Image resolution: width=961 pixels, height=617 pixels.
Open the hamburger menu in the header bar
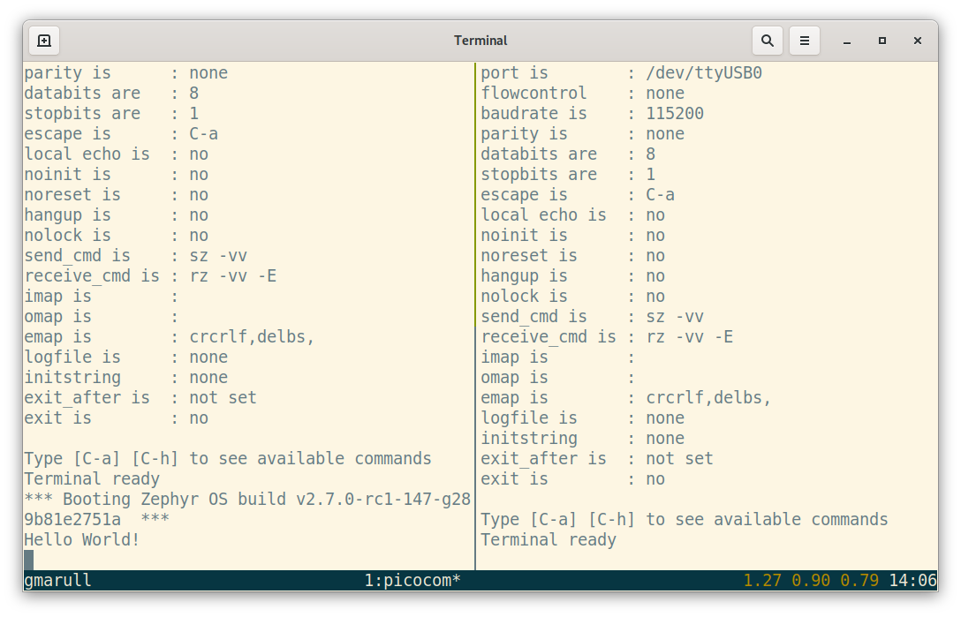pos(805,41)
